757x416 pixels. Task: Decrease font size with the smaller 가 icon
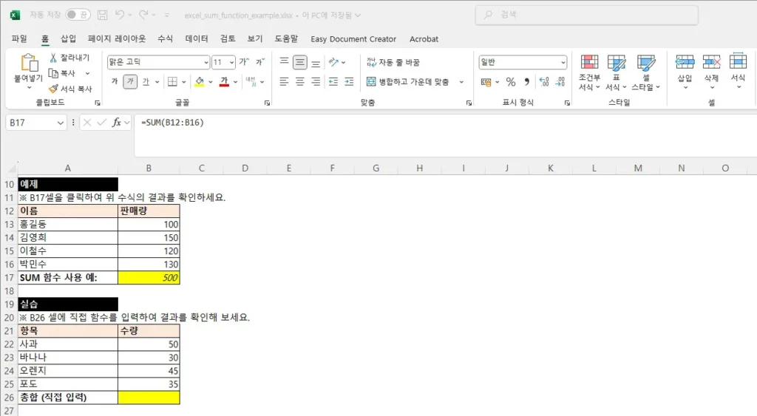coord(260,62)
